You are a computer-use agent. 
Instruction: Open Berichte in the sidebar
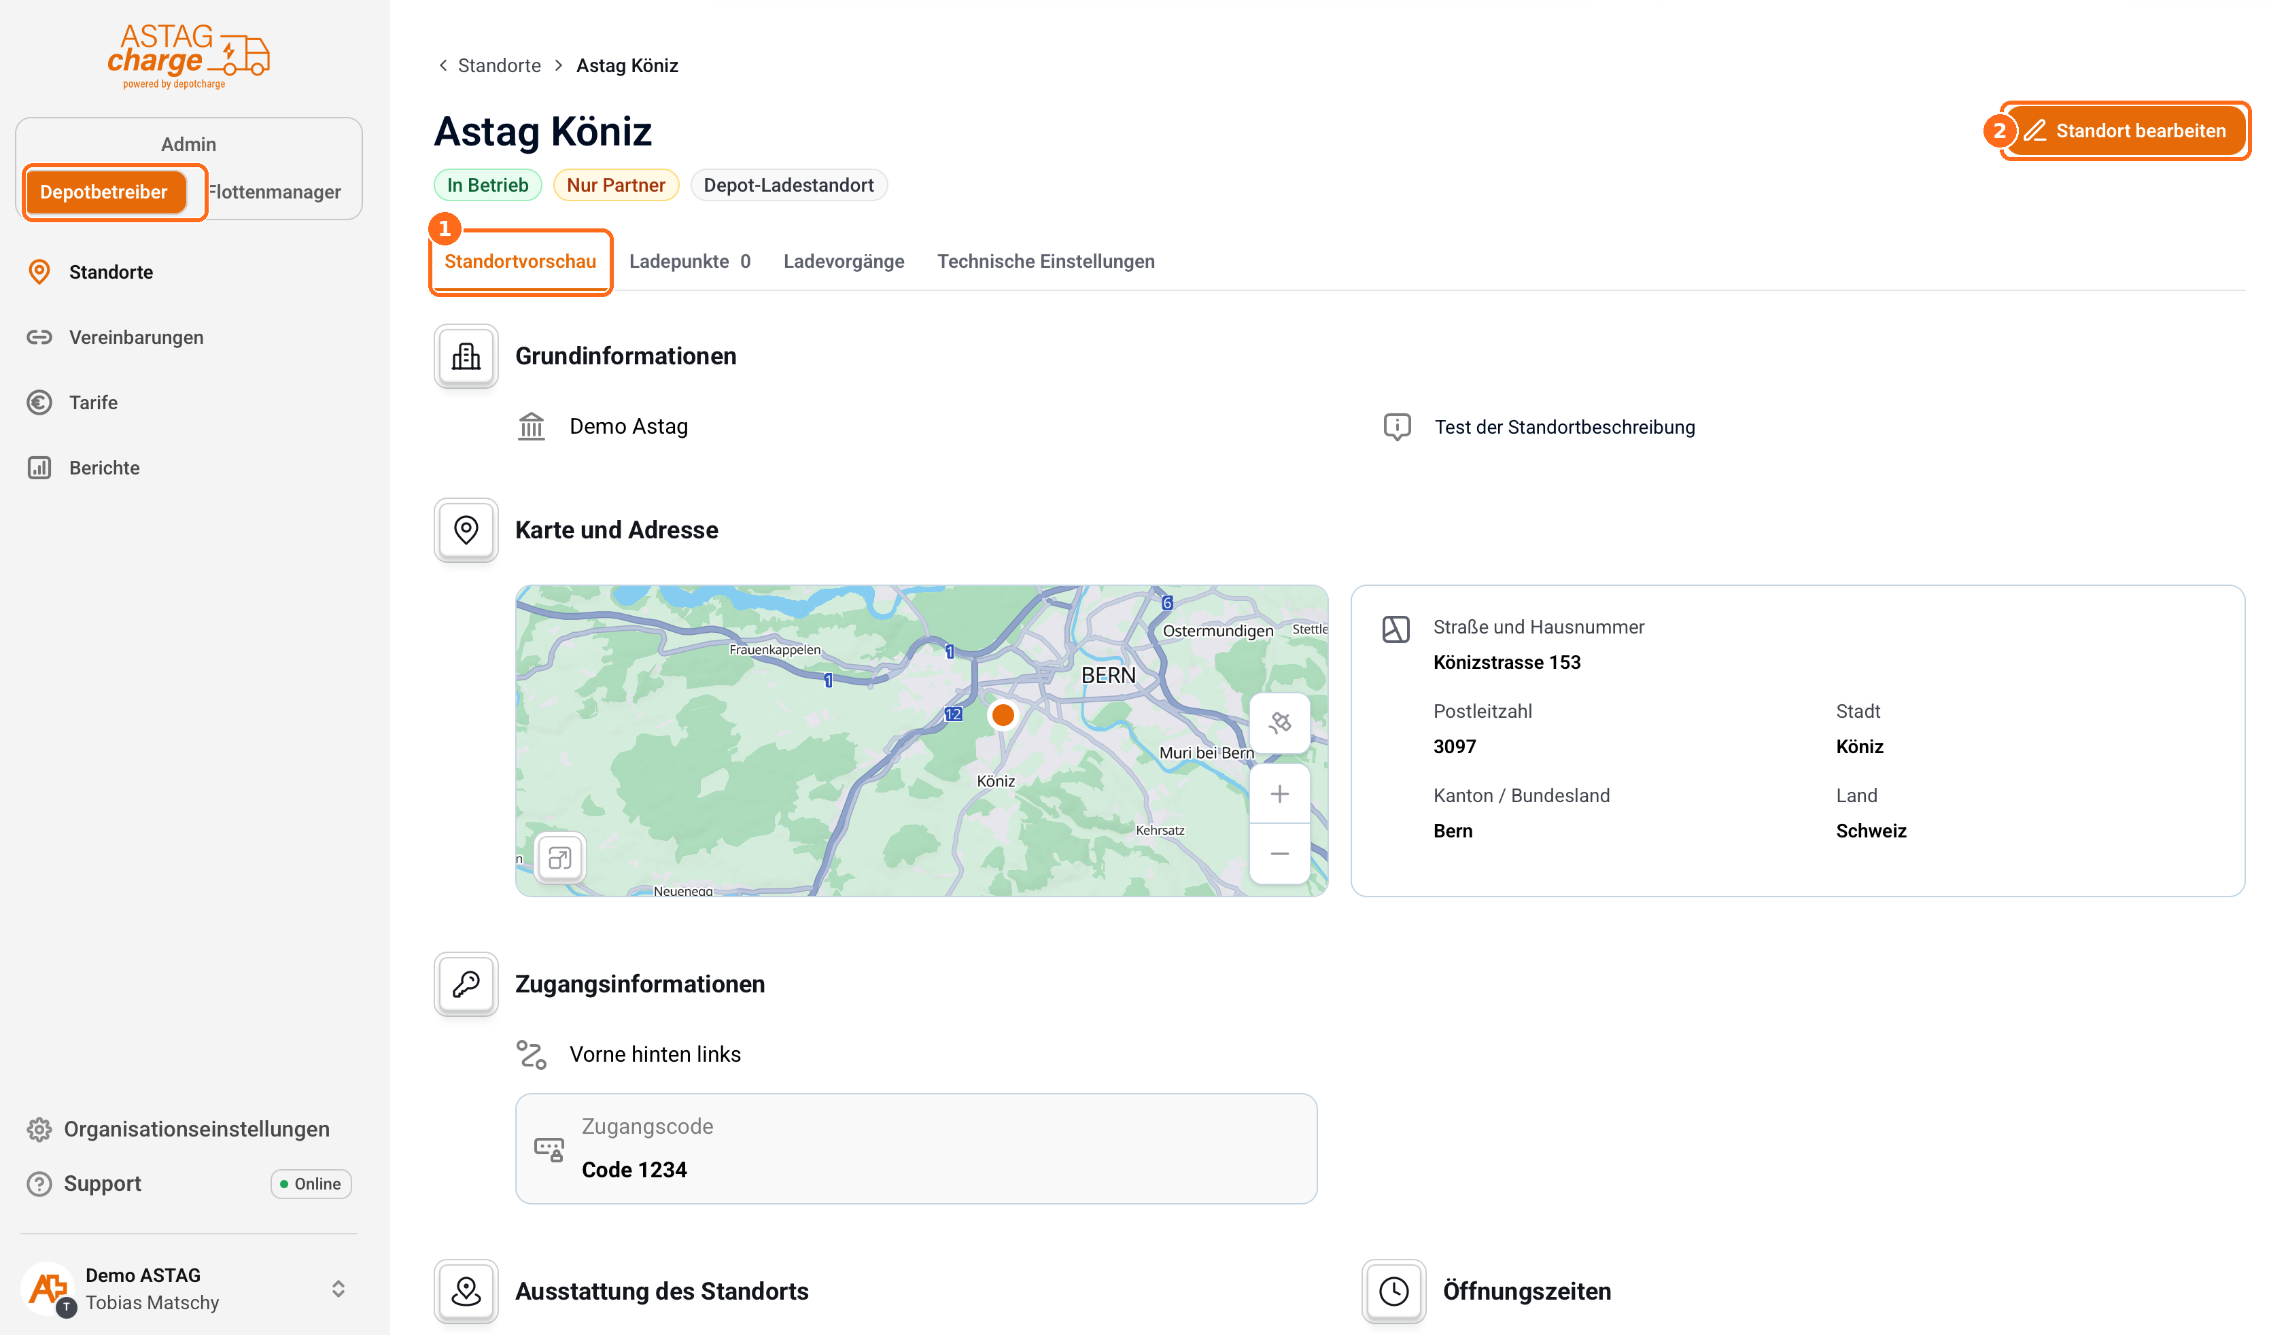105,468
